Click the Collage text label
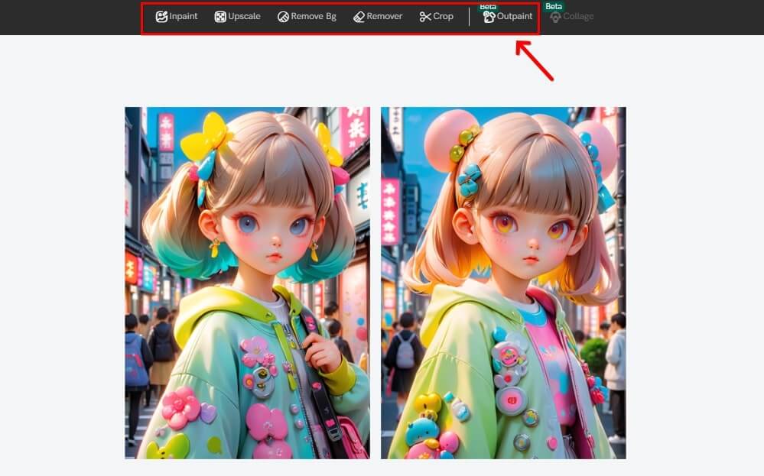The height and width of the screenshot is (476, 764). coord(578,16)
